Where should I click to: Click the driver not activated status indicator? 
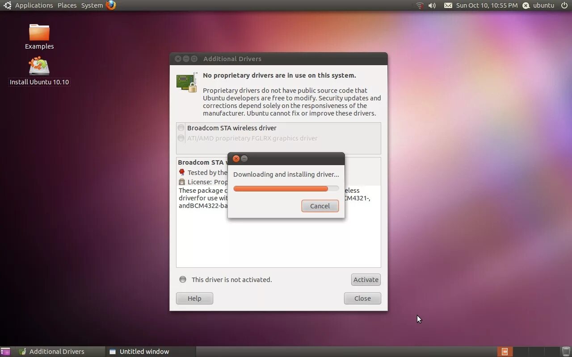point(183,279)
